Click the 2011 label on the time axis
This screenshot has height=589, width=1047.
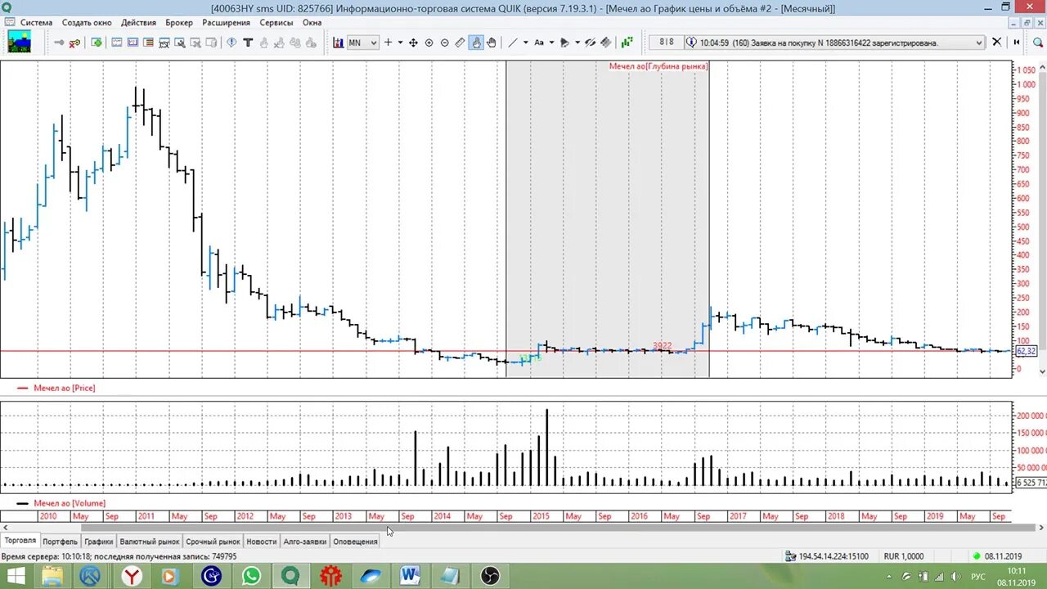click(146, 516)
